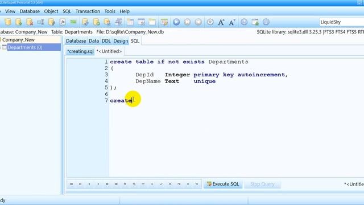This screenshot has height=205, width=364.
Task: Click the database edit icon with pencil
Action: (51, 22)
